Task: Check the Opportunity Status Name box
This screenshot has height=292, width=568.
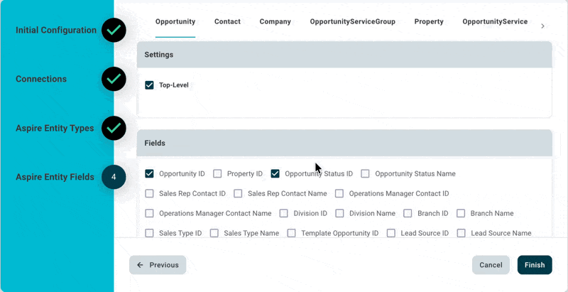Action: 365,173
